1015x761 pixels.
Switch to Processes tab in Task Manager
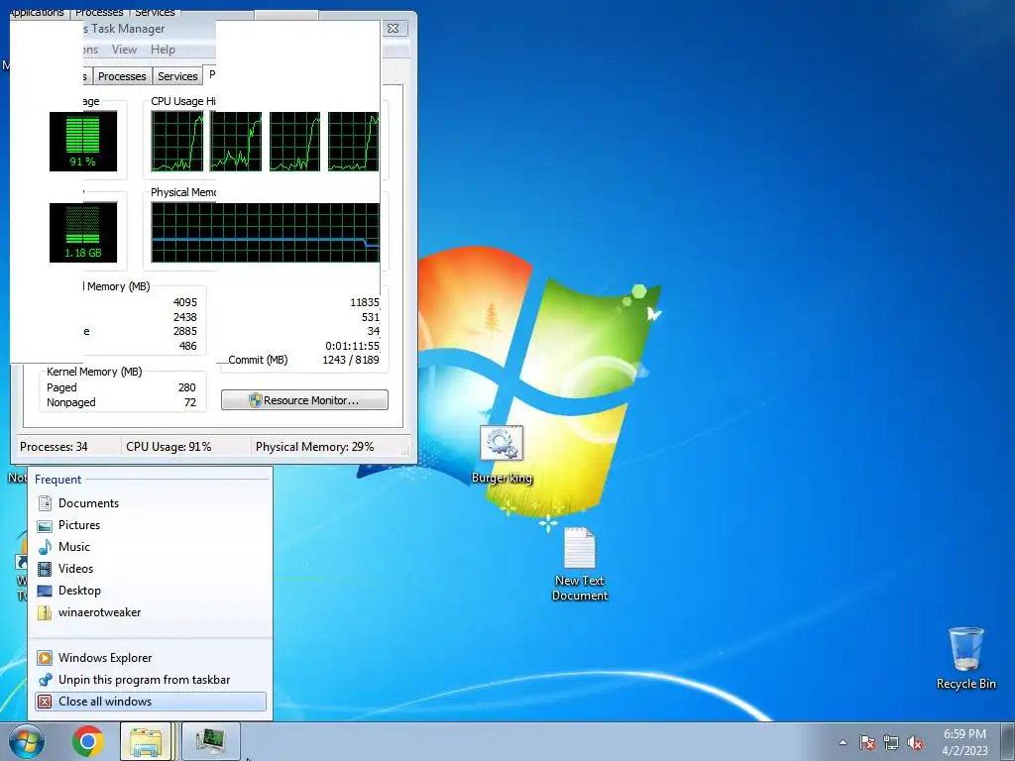point(122,76)
